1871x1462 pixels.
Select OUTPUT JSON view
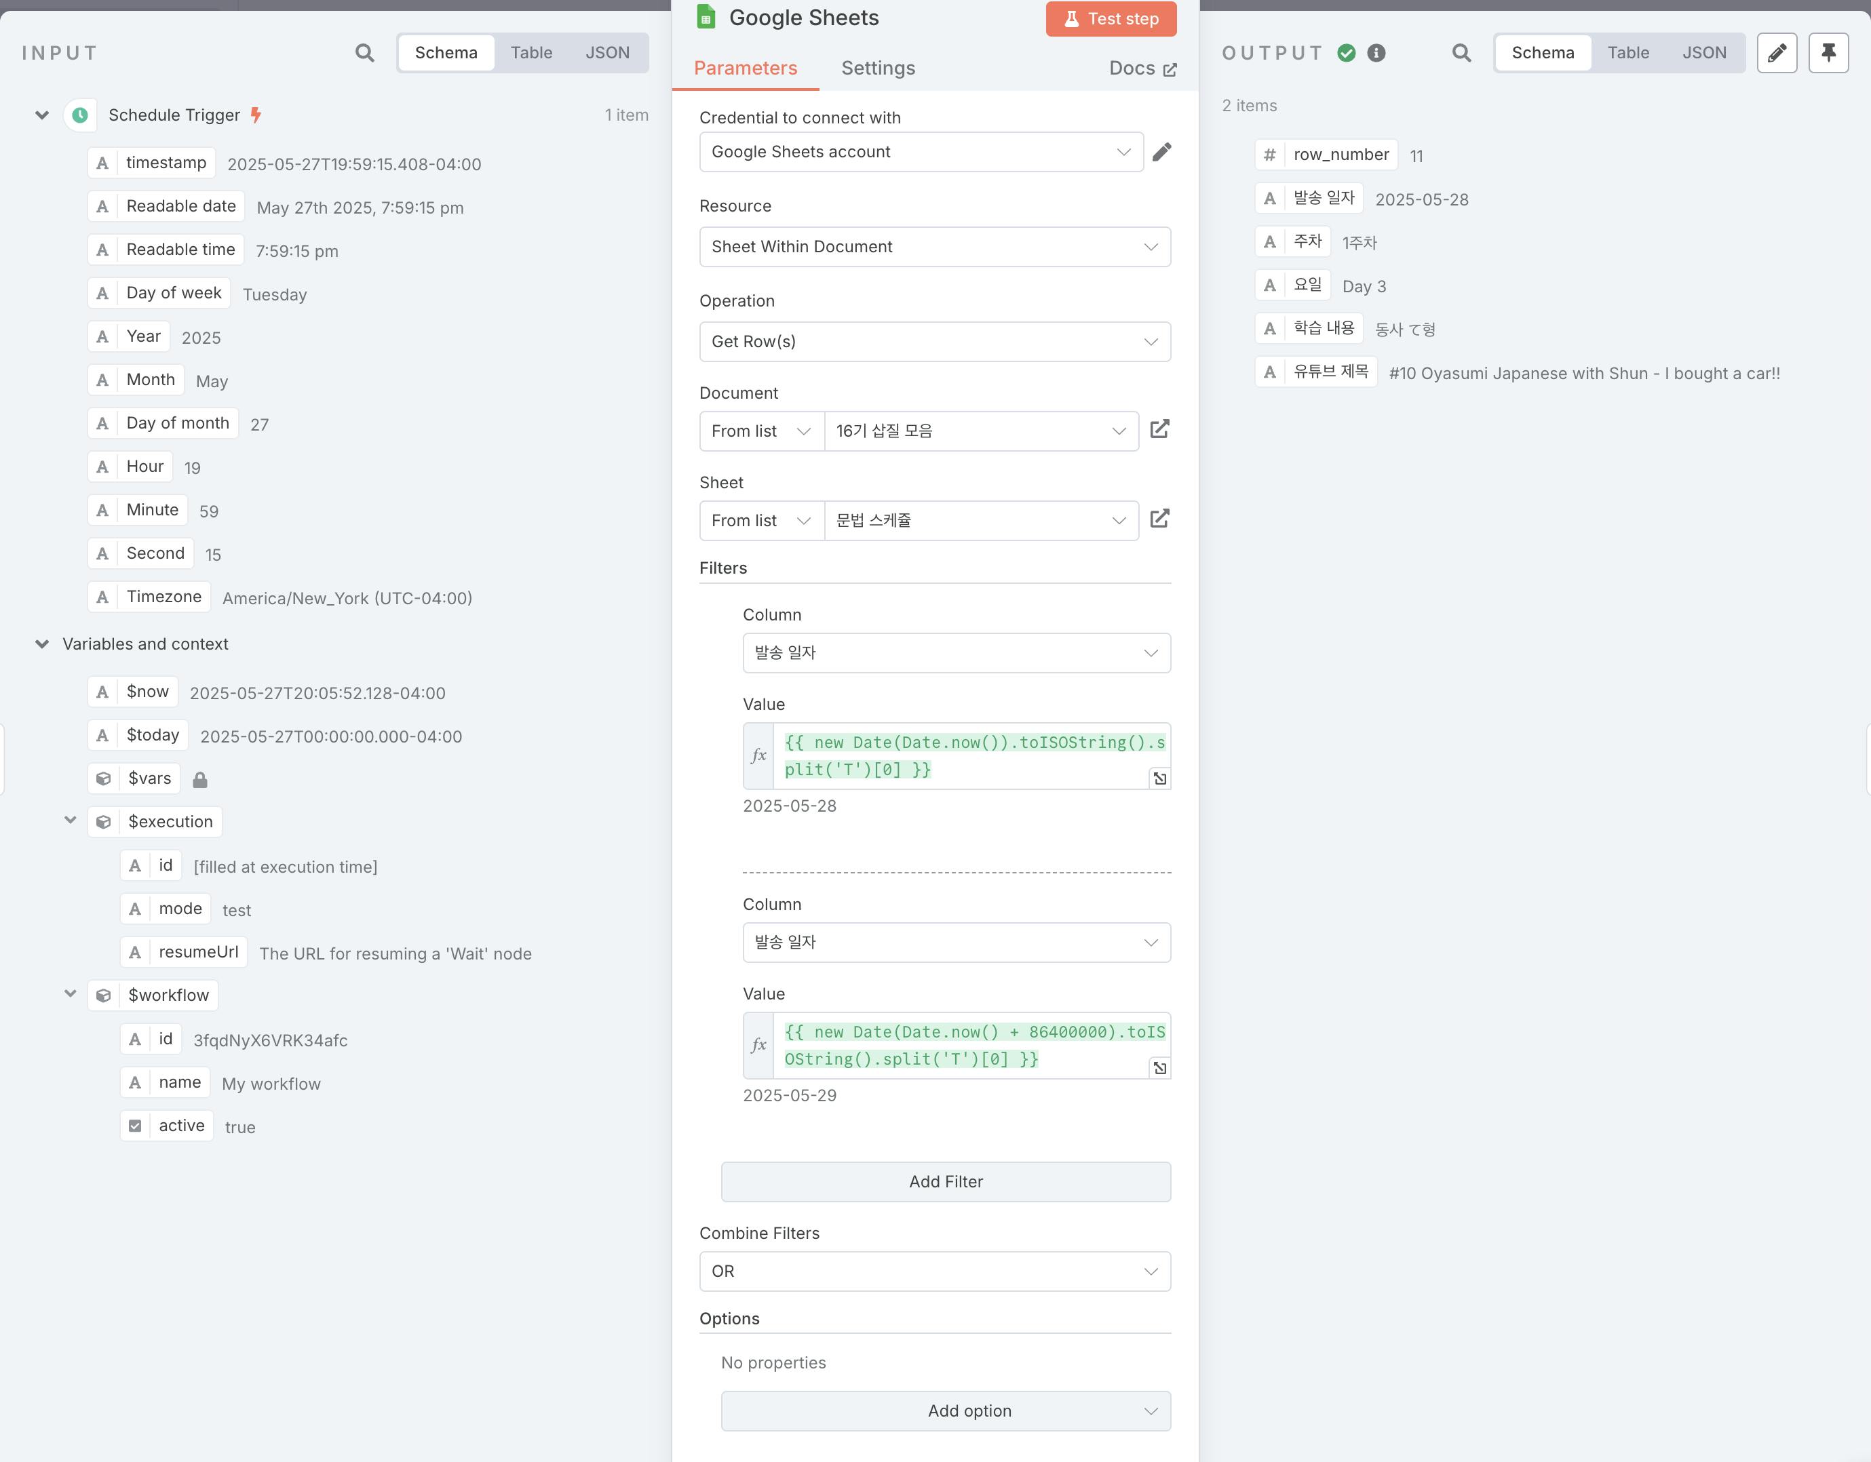point(1704,53)
